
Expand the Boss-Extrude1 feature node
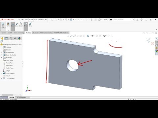pyautogui.click(x=1, y=73)
